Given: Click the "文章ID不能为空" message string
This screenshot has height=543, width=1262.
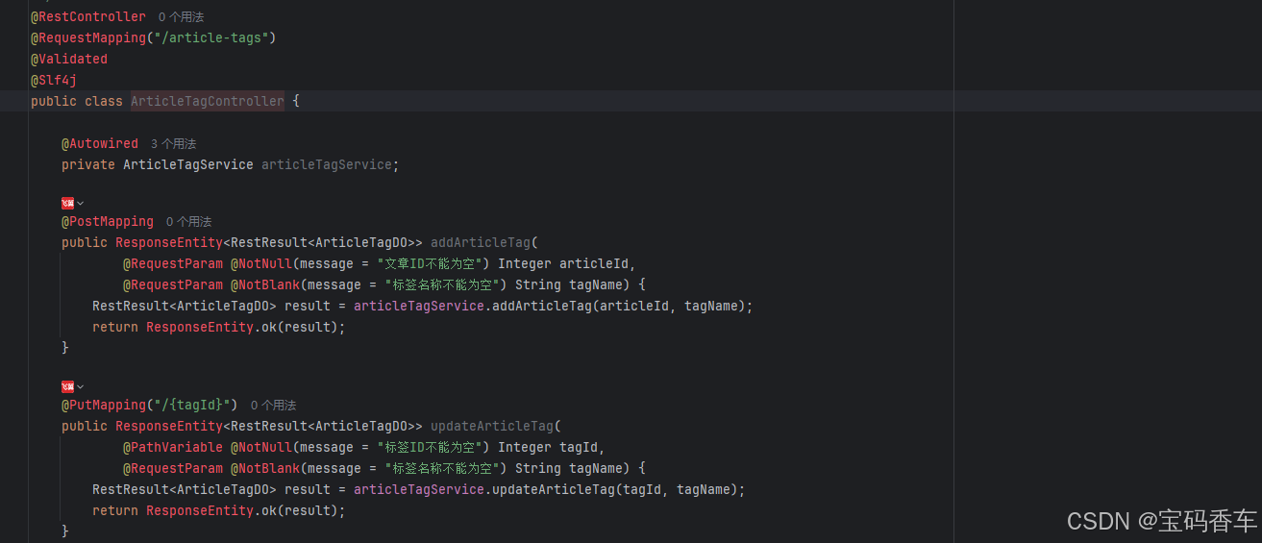Looking at the screenshot, I should coord(433,263).
